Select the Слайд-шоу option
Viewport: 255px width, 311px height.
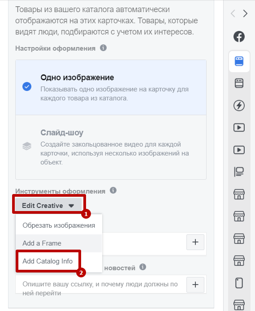[111, 147]
